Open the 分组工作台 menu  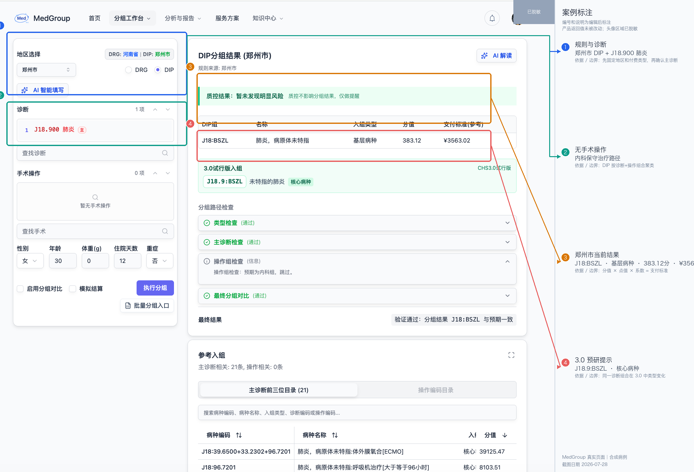pos(132,18)
